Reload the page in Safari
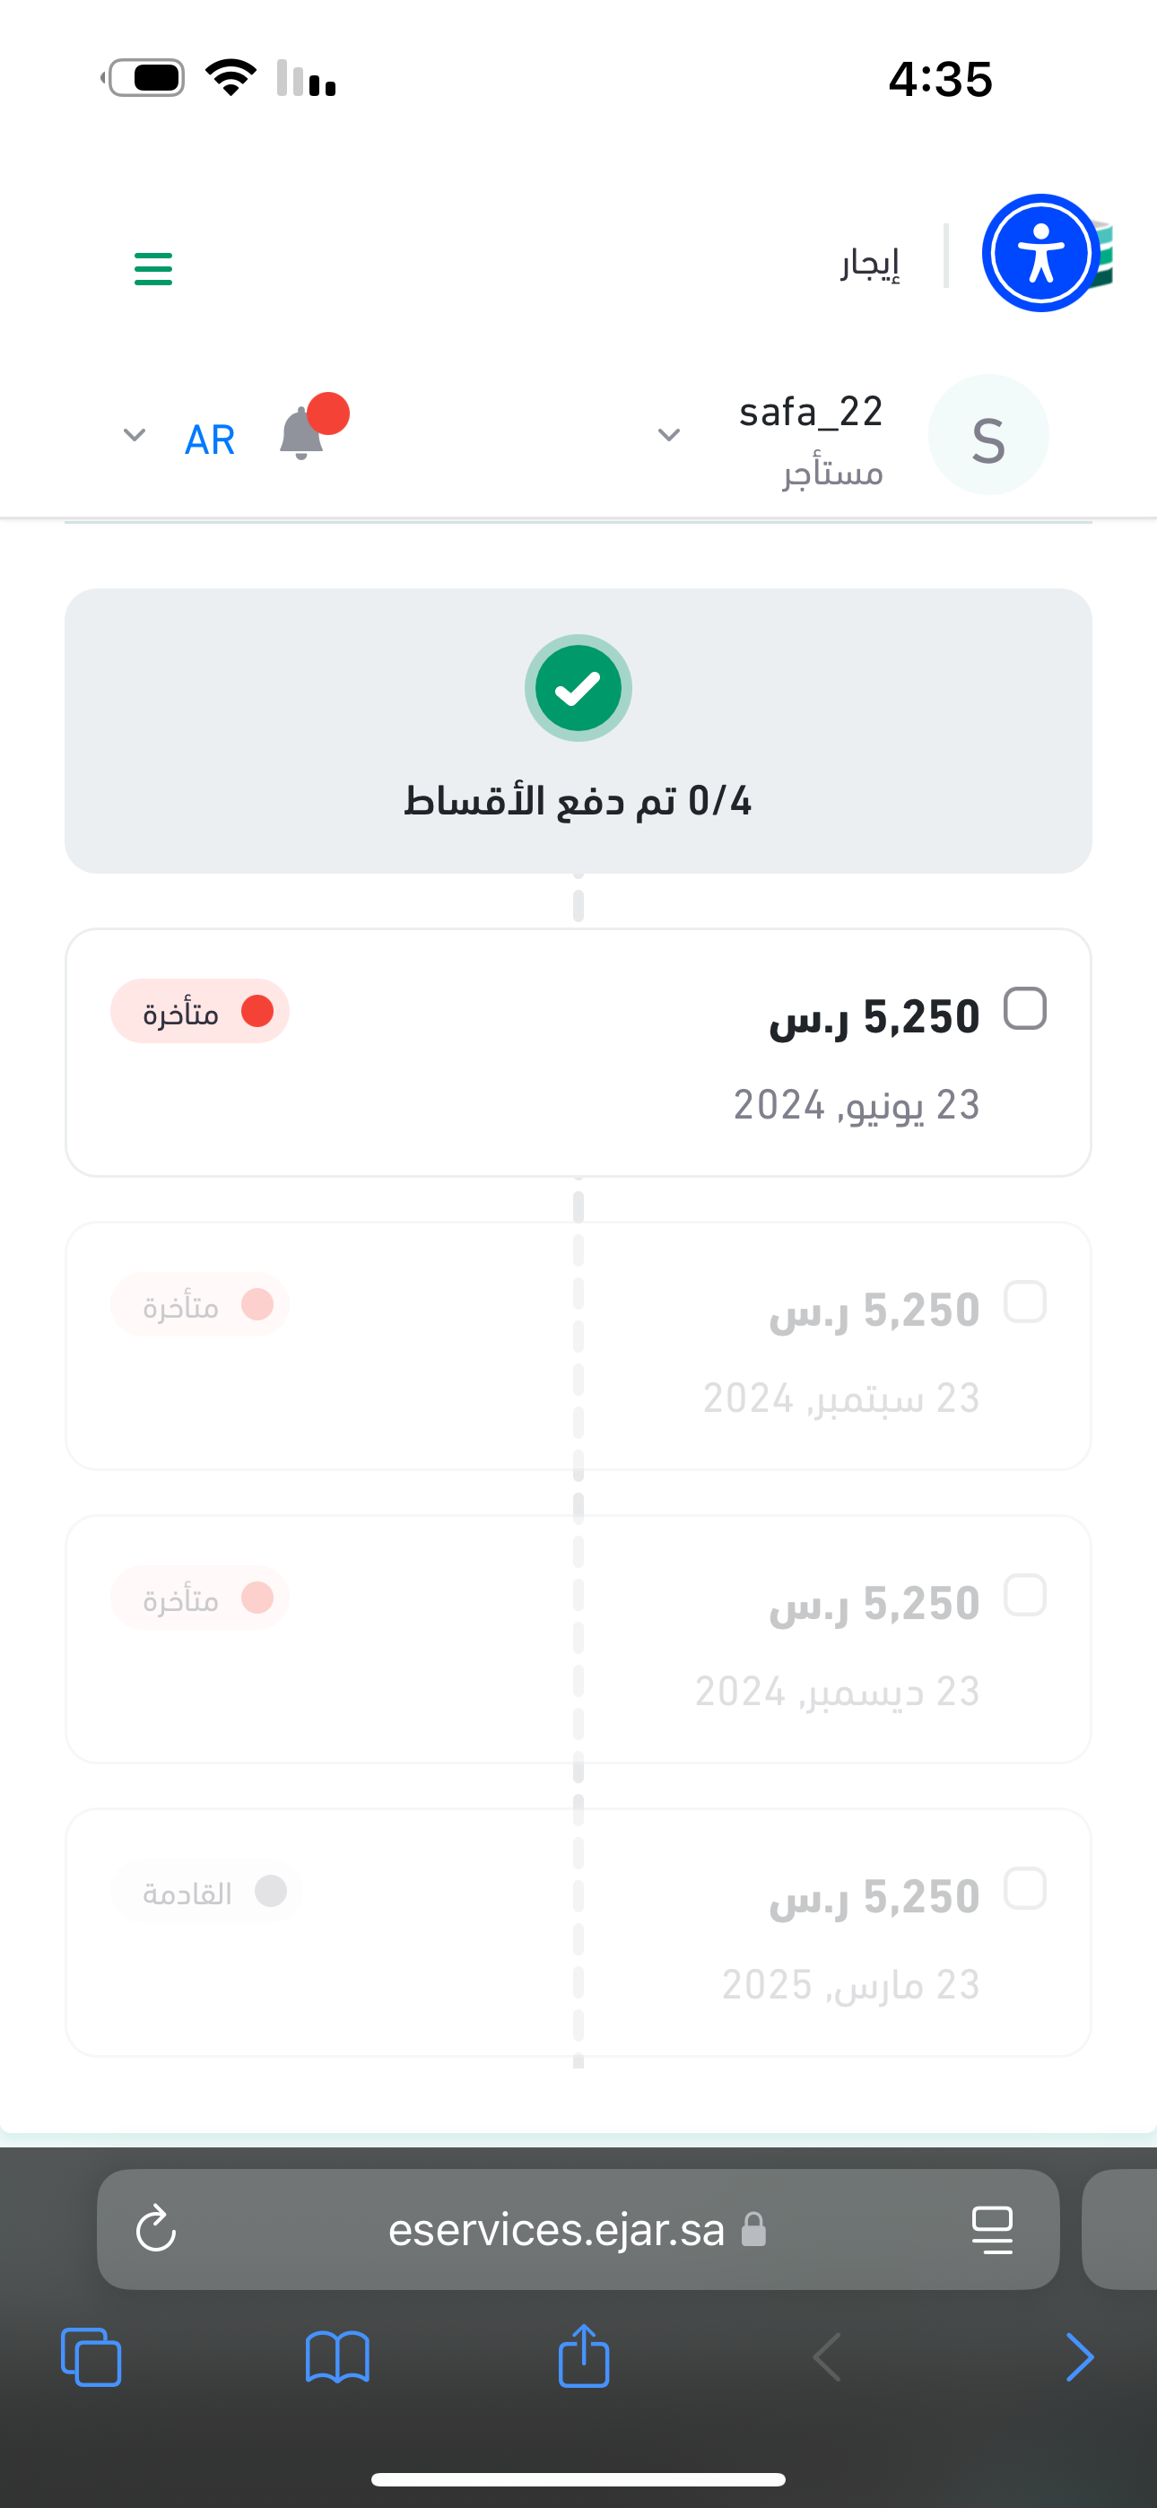 tap(156, 2228)
